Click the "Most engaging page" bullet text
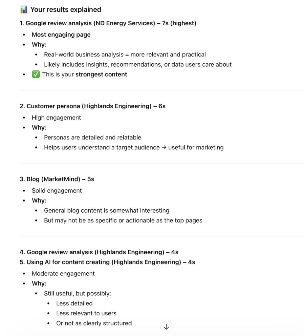The image size is (304, 336). pos(61,35)
